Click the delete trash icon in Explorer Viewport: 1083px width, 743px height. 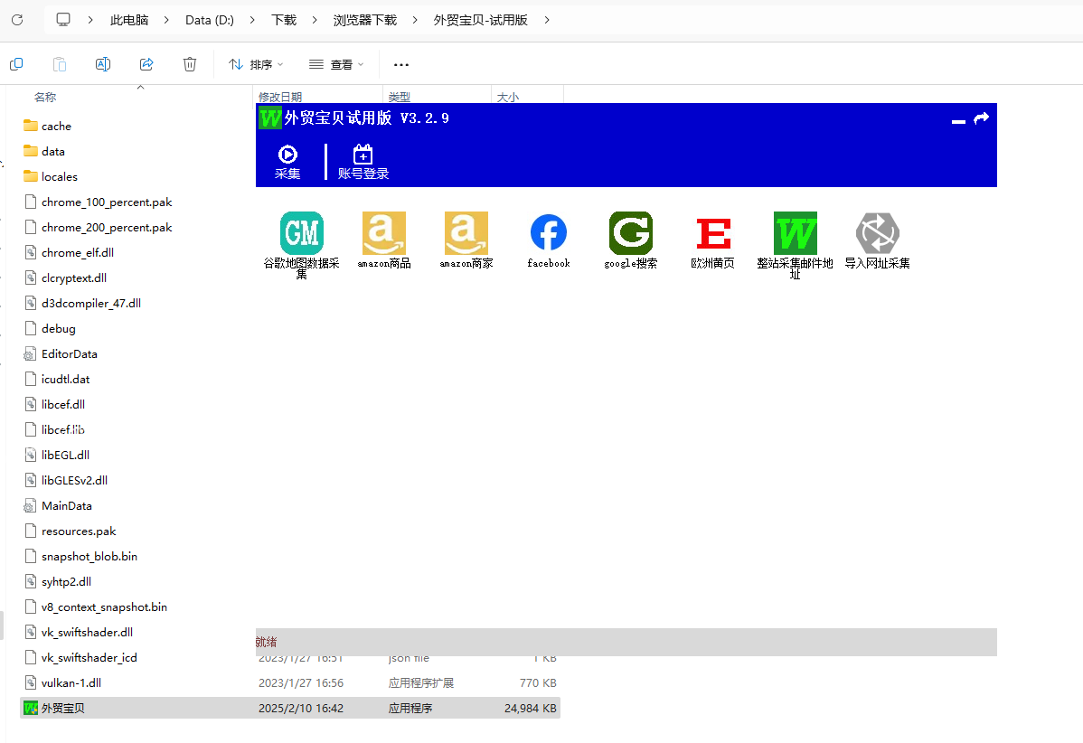coord(190,64)
